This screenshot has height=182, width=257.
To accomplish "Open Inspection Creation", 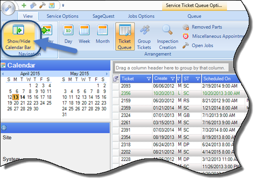I will [x=167, y=37].
